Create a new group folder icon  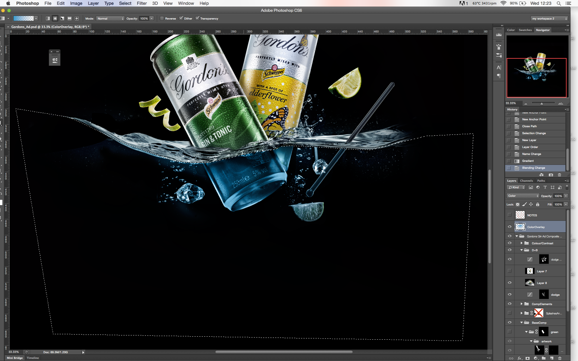[x=544, y=358]
